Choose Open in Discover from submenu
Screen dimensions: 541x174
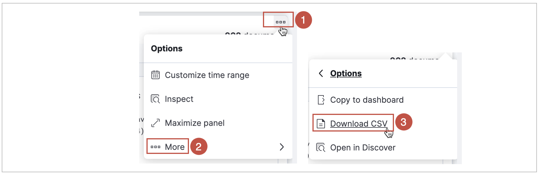(363, 148)
